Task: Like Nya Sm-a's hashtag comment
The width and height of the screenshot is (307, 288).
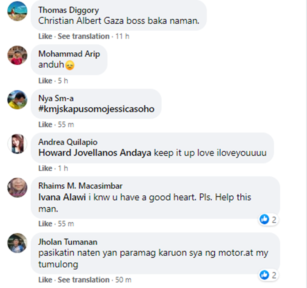Action: click(45, 124)
